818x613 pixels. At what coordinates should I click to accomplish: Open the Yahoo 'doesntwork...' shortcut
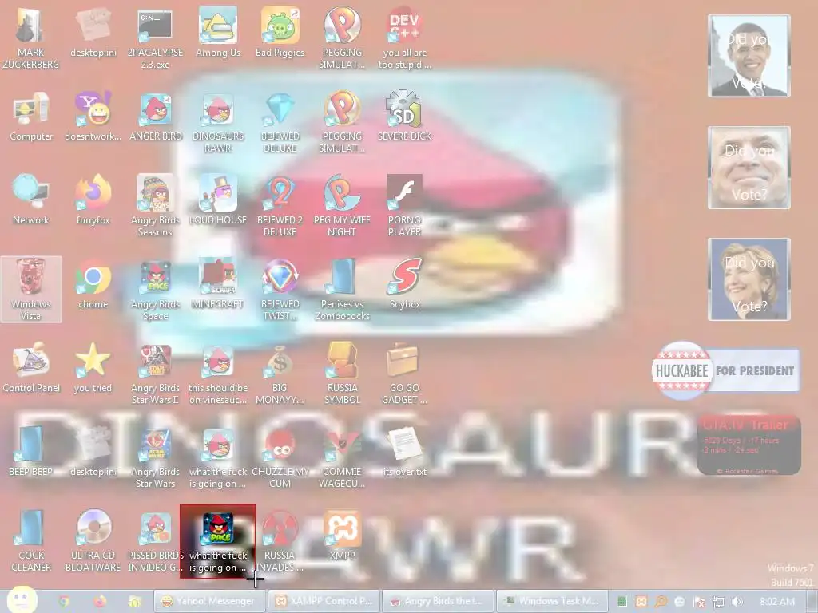tap(93, 117)
